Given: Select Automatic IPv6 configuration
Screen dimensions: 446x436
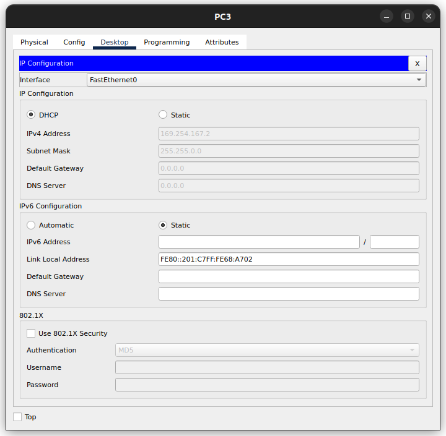Looking at the screenshot, I should click(x=31, y=225).
